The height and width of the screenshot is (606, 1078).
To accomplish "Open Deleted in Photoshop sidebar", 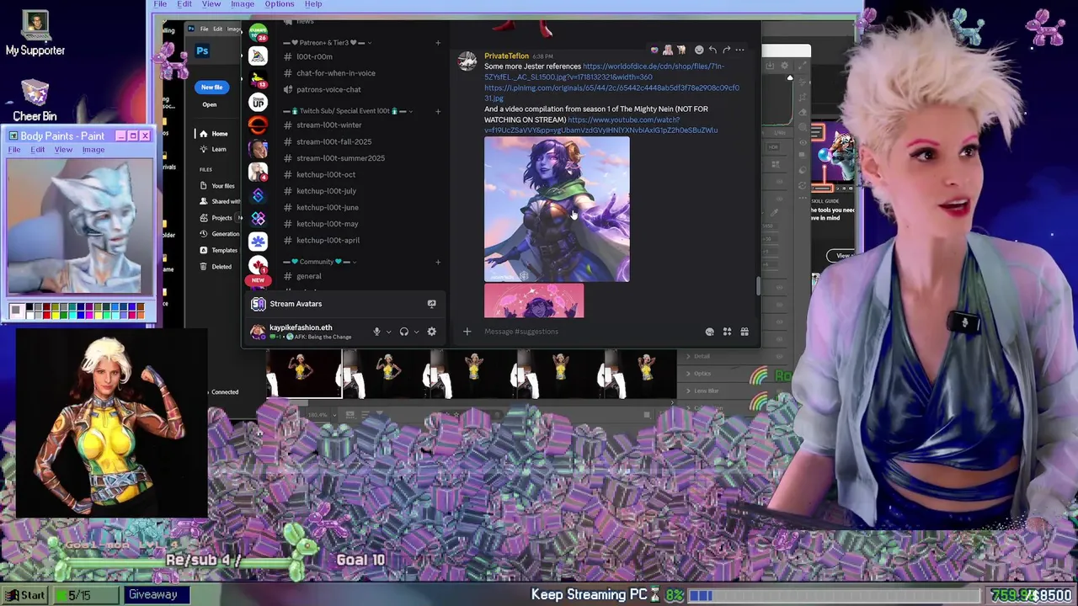I will [x=216, y=266].
